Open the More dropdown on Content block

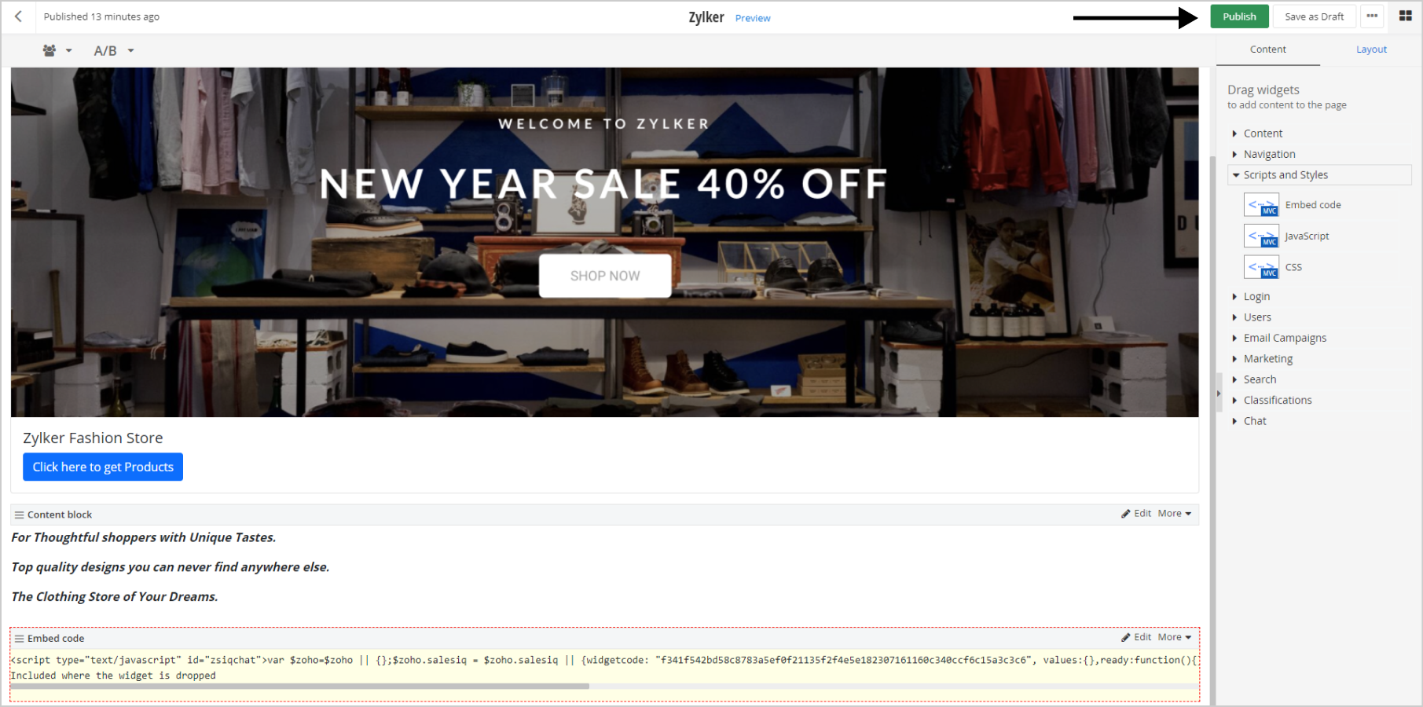click(x=1175, y=514)
